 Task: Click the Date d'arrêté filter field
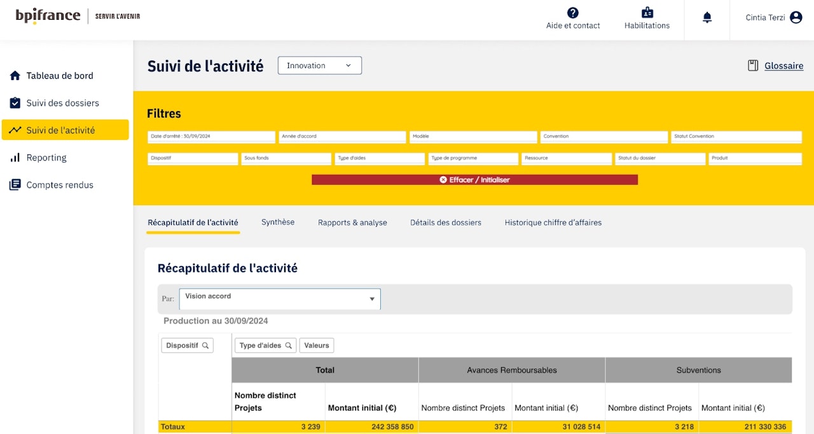point(211,137)
